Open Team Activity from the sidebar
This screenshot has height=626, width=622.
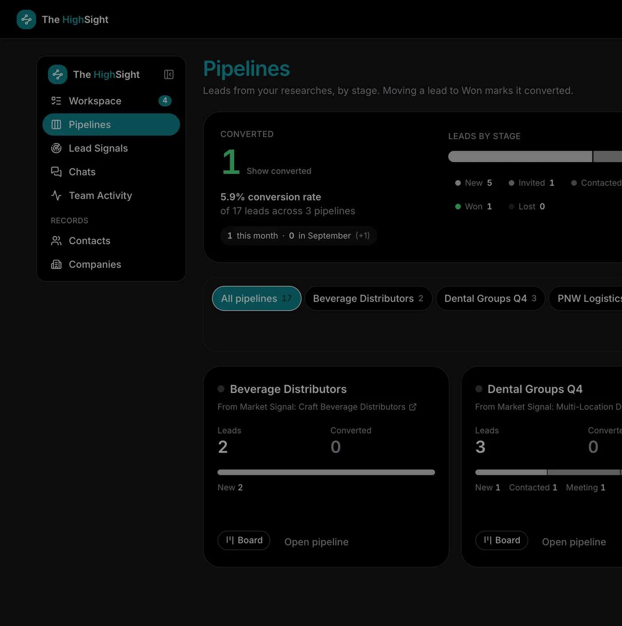pos(111,195)
